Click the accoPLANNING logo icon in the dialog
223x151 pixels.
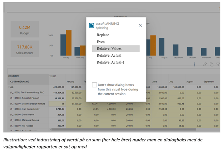(91, 25)
